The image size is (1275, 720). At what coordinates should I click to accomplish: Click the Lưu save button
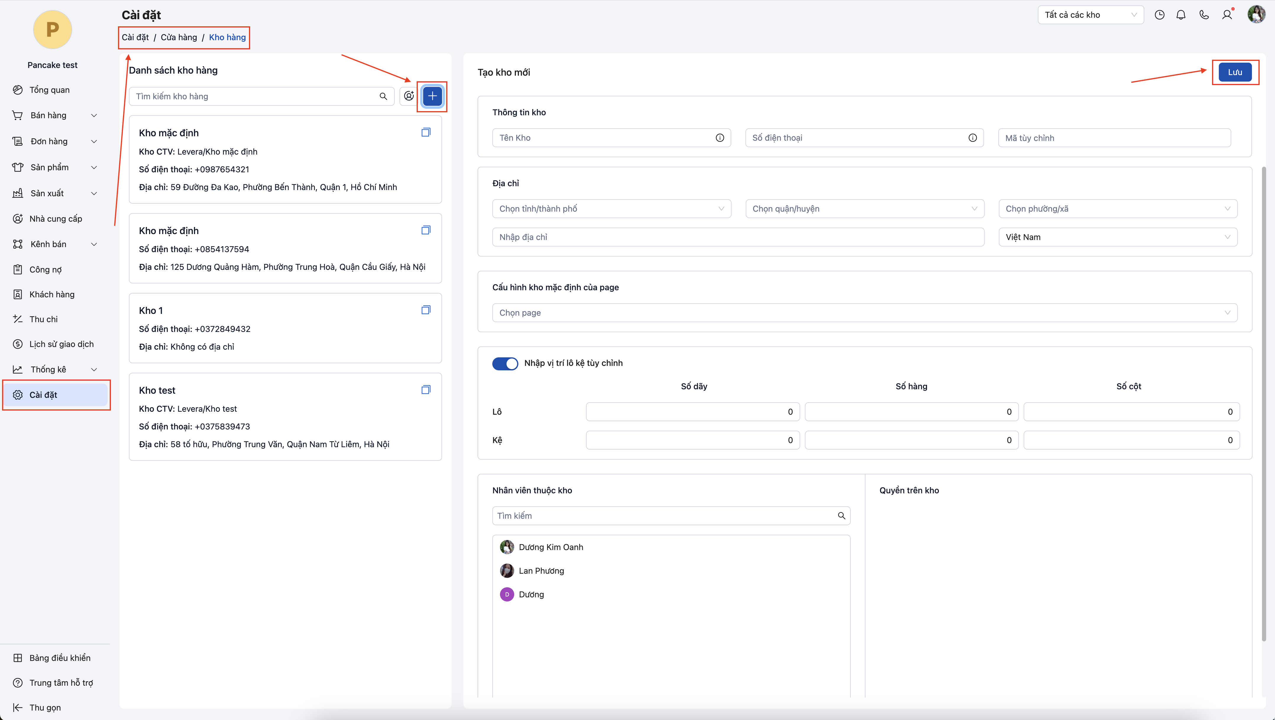1234,72
